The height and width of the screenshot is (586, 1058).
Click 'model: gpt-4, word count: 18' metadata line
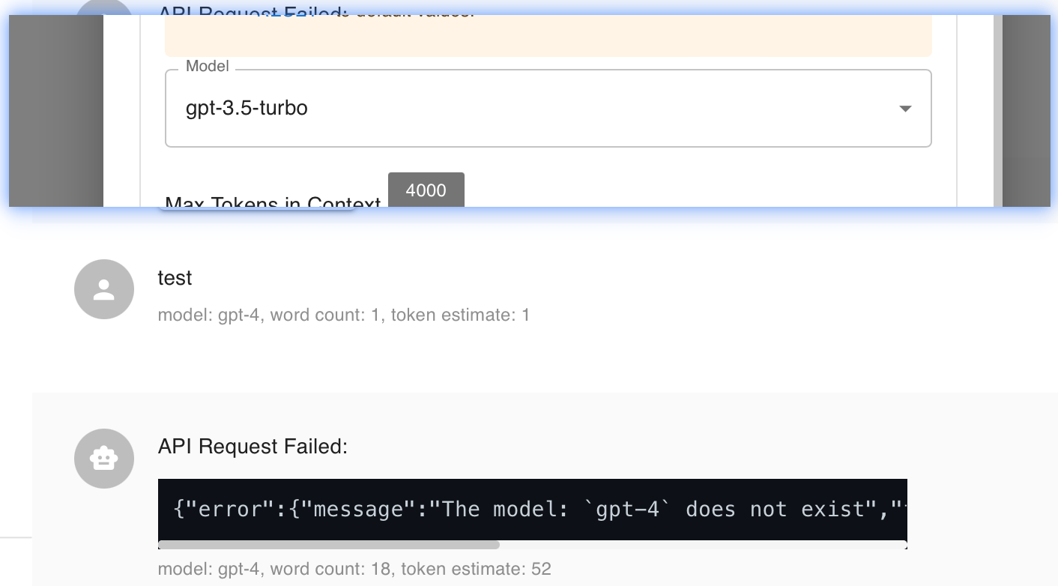coord(354,570)
